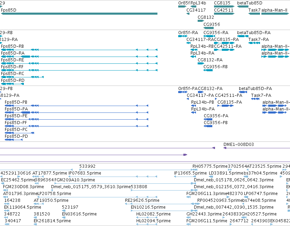Viewport: 290px width, 226px height.
Task: Click the CG34117-PA protein label
Action: click(x=200, y=95)
